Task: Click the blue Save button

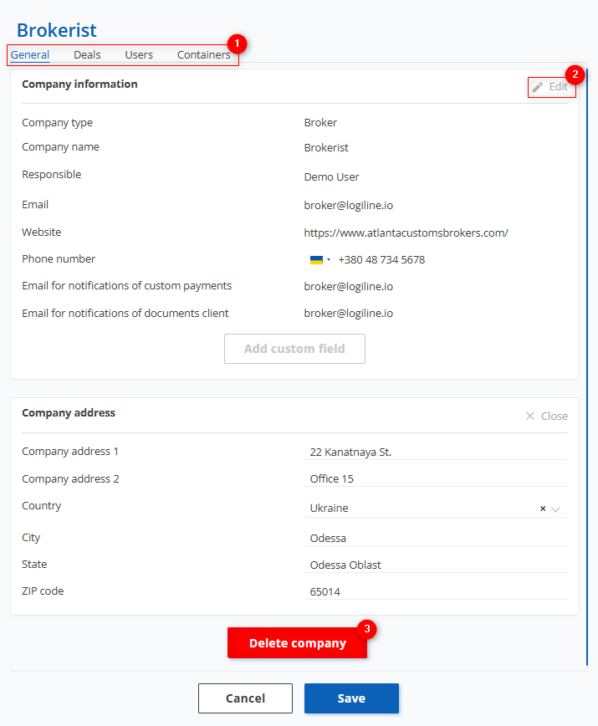Action: [351, 698]
